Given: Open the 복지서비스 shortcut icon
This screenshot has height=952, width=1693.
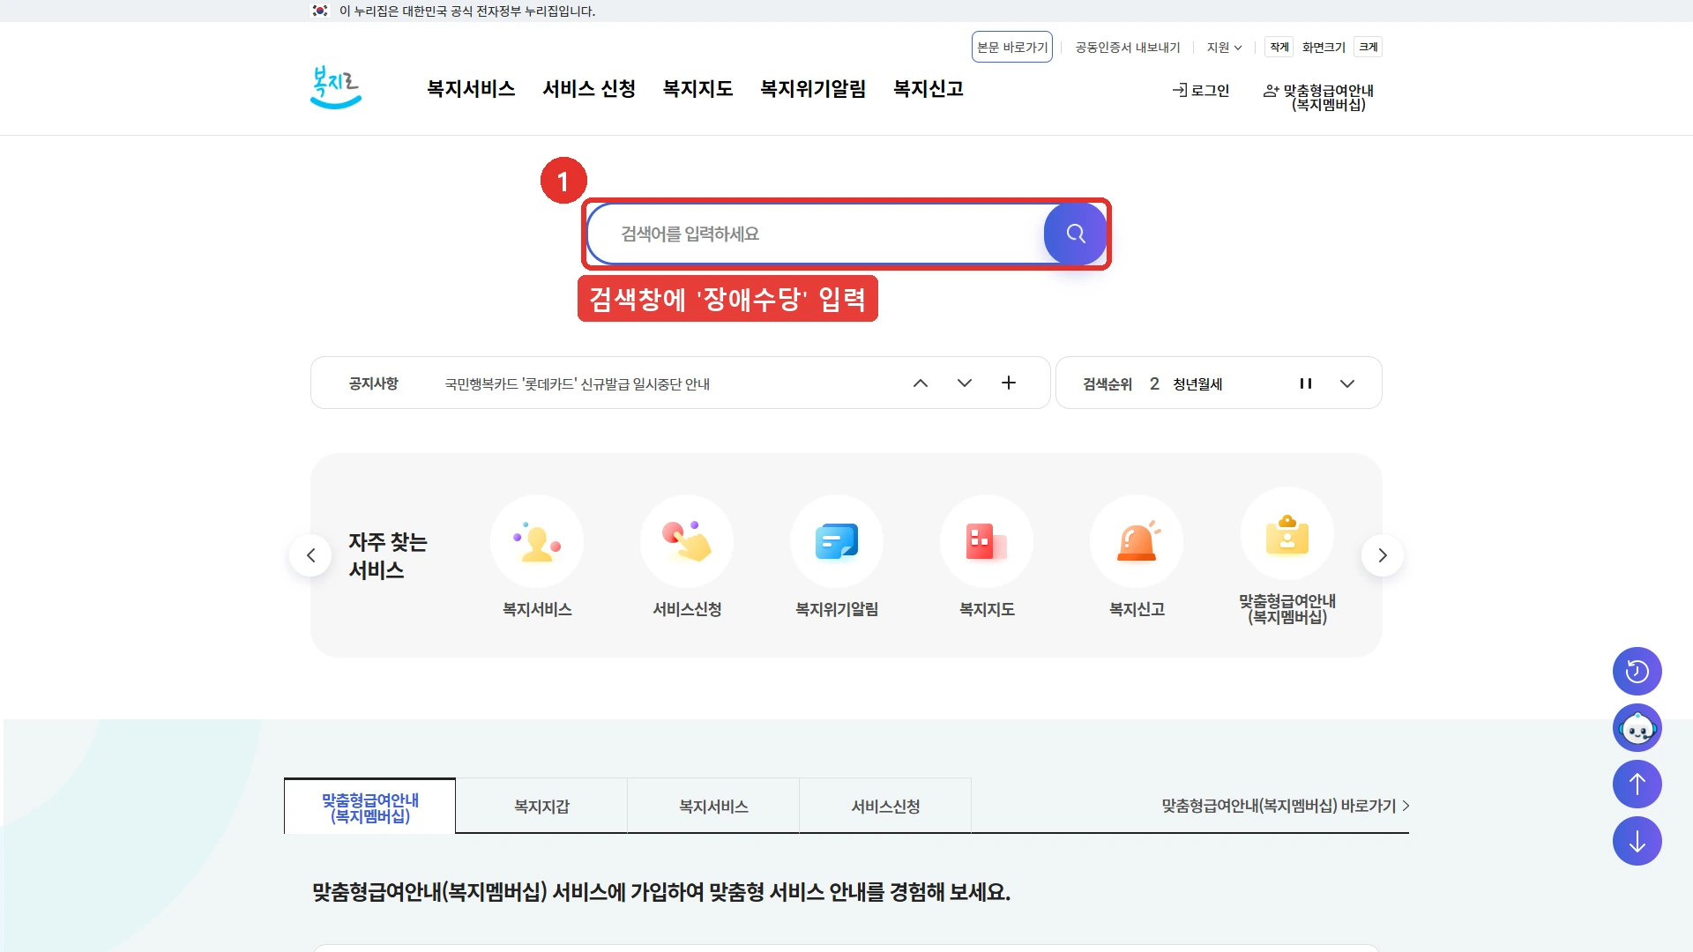Looking at the screenshot, I should pos(537,541).
